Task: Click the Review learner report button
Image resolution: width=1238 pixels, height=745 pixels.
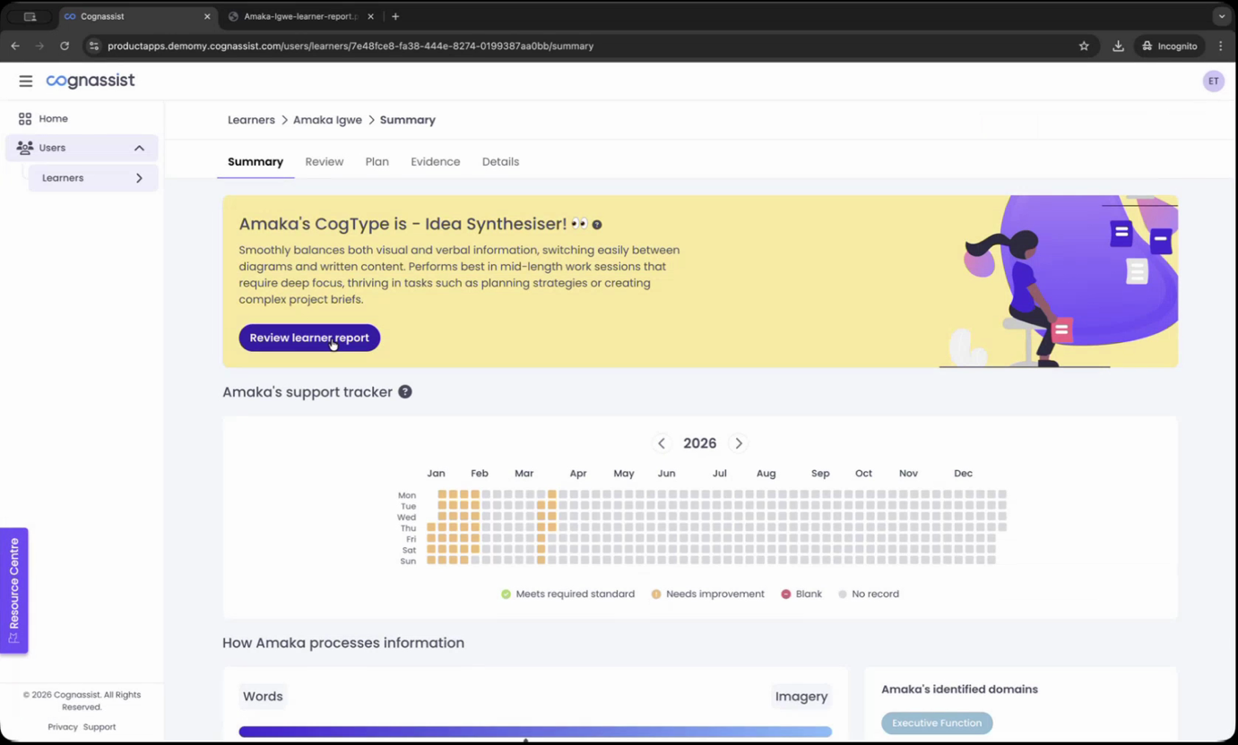Action: click(308, 338)
